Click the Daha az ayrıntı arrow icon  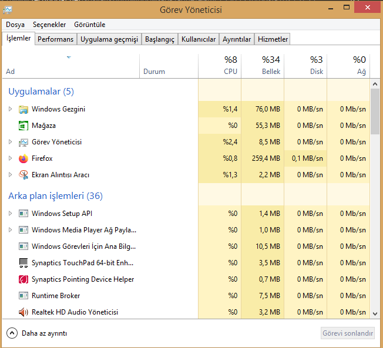tap(12, 333)
